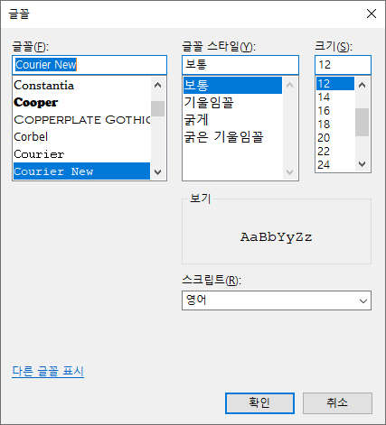Image resolution: width=386 pixels, height=425 pixels.
Task: Select Constantia in the font list
Action: pos(81,86)
